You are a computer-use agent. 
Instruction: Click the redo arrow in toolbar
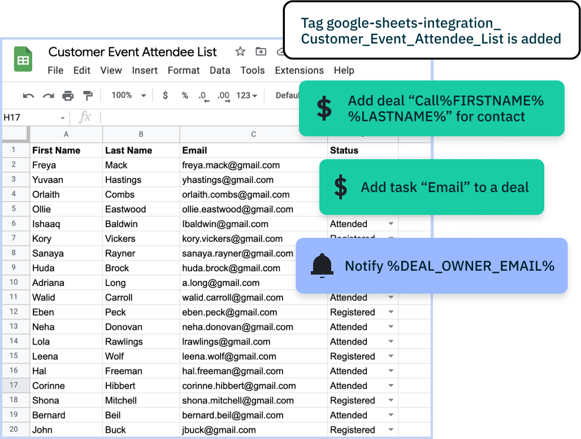click(49, 95)
